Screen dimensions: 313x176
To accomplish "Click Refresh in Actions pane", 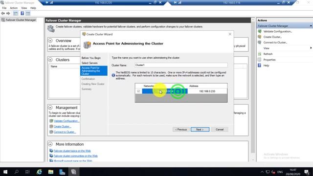I will pos(268,54).
